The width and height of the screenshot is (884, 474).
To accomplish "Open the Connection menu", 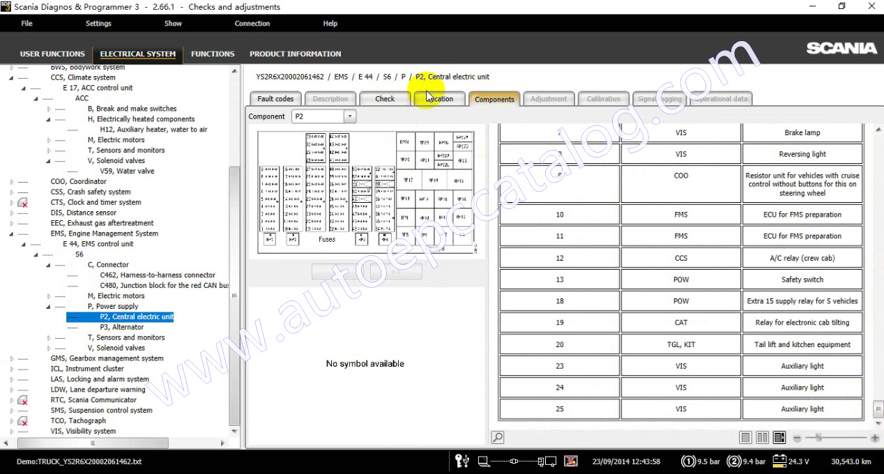I will click(x=252, y=24).
